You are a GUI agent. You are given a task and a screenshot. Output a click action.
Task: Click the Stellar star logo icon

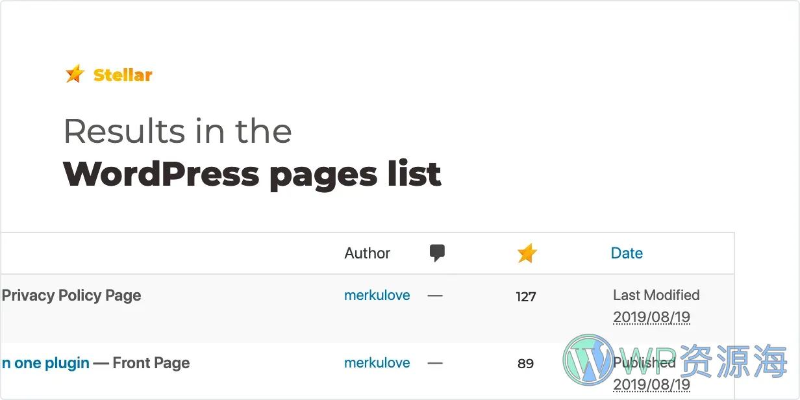[x=75, y=74]
